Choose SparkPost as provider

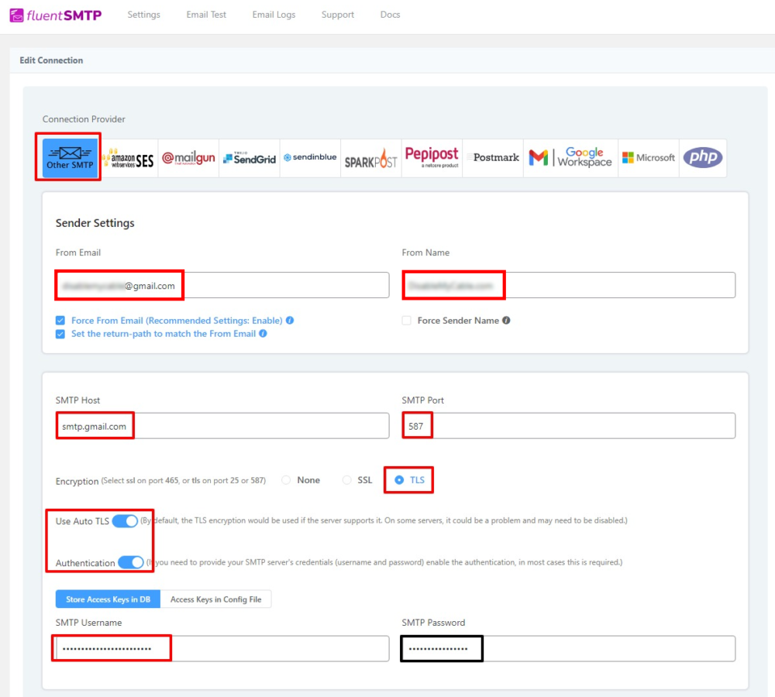[x=370, y=157]
